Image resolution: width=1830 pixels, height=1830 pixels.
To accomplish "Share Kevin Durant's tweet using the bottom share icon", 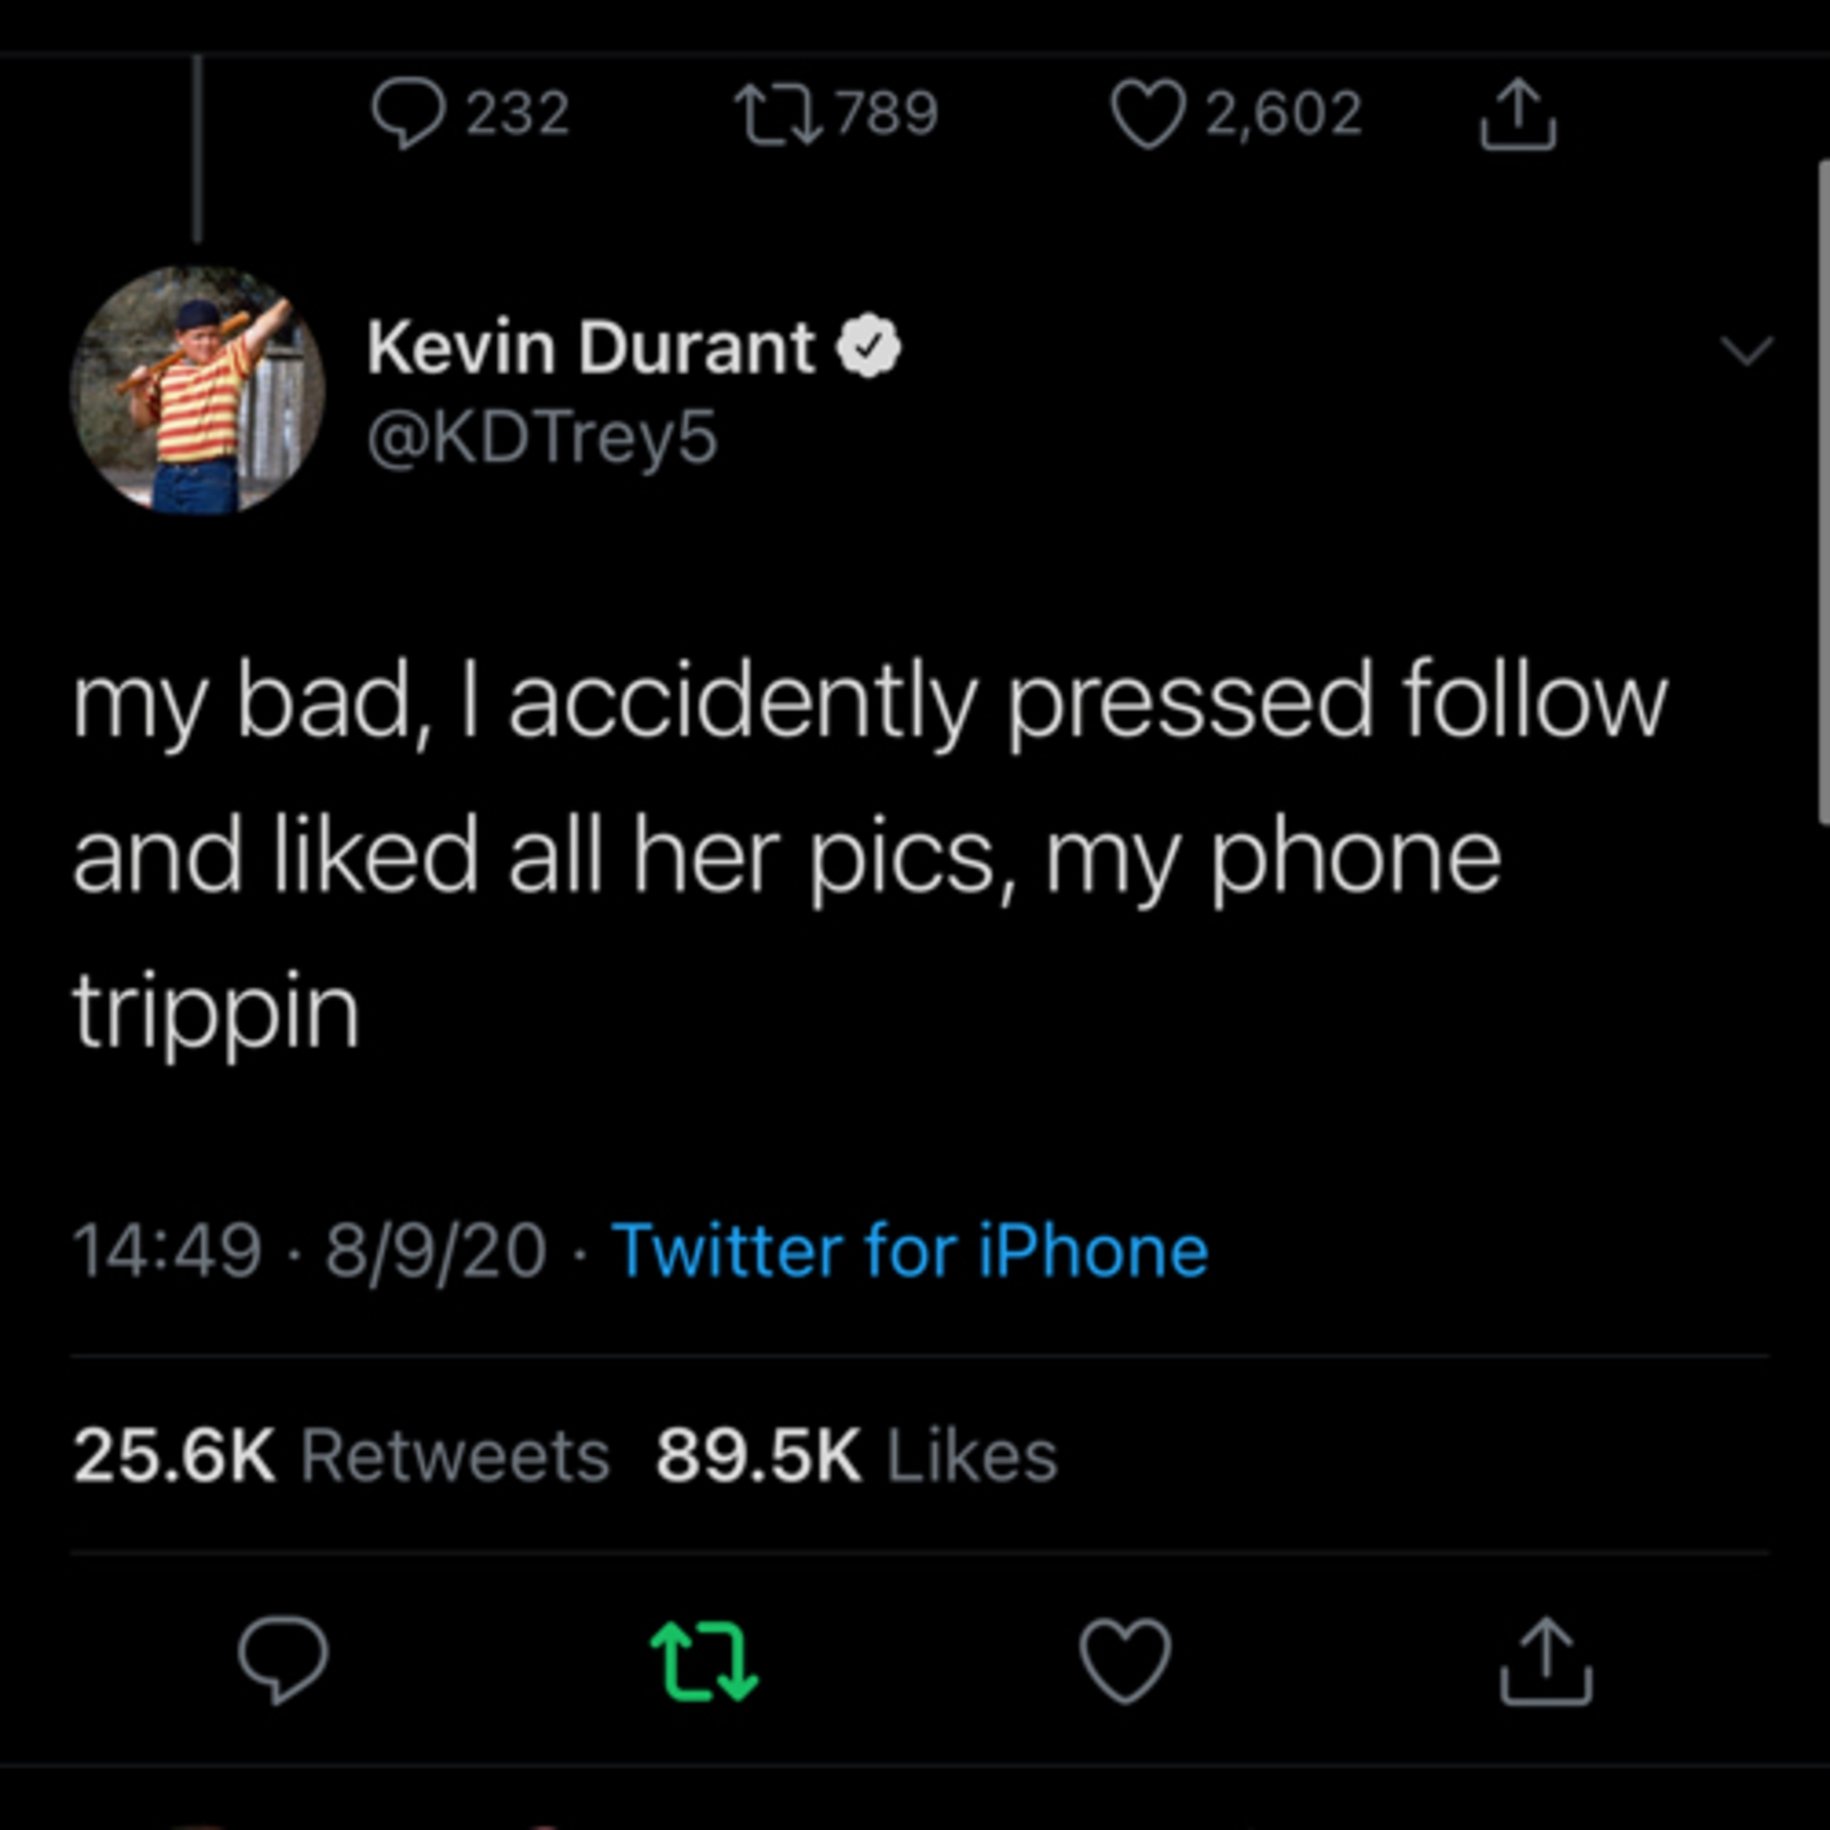I will pyautogui.click(x=1546, y=1660).
